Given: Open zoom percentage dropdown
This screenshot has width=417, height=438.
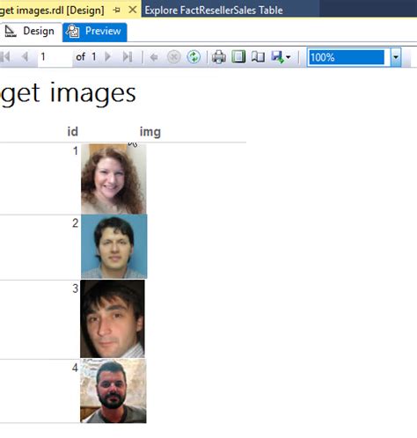Looking at the screenshot, I should click(x=396, y=57).
